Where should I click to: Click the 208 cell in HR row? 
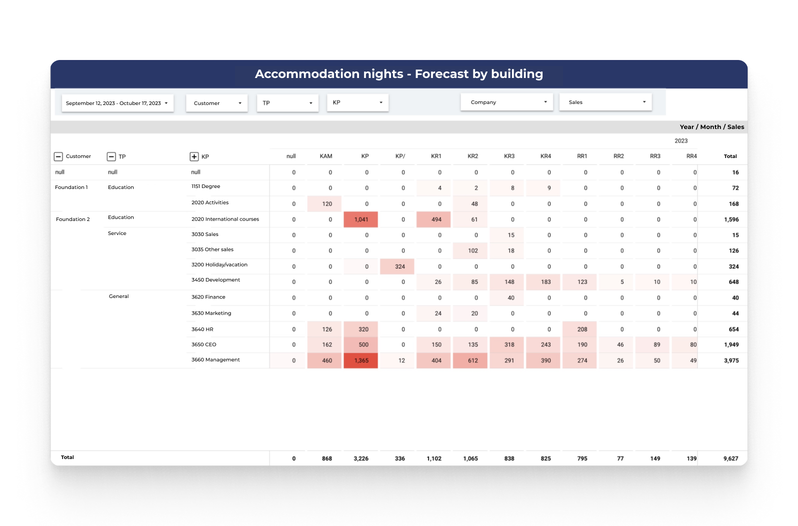[579, 329]
